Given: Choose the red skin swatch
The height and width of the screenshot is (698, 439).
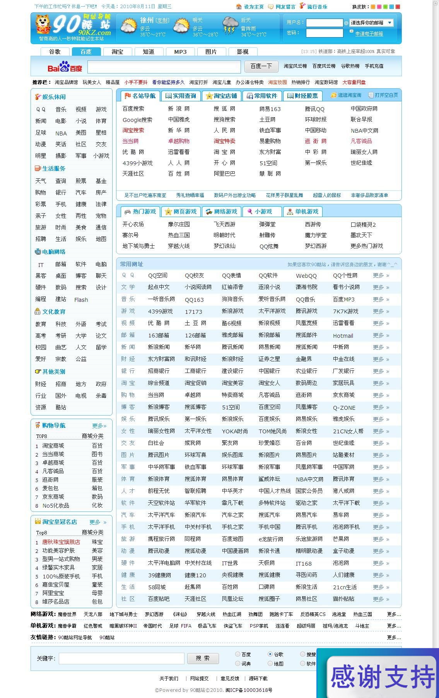Looking at the screenshot, I should point(398,7).
